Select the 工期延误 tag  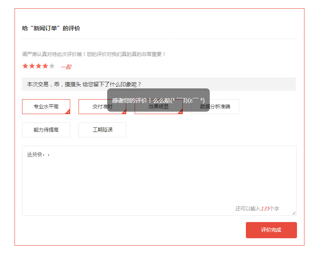(x=102, y=130)
